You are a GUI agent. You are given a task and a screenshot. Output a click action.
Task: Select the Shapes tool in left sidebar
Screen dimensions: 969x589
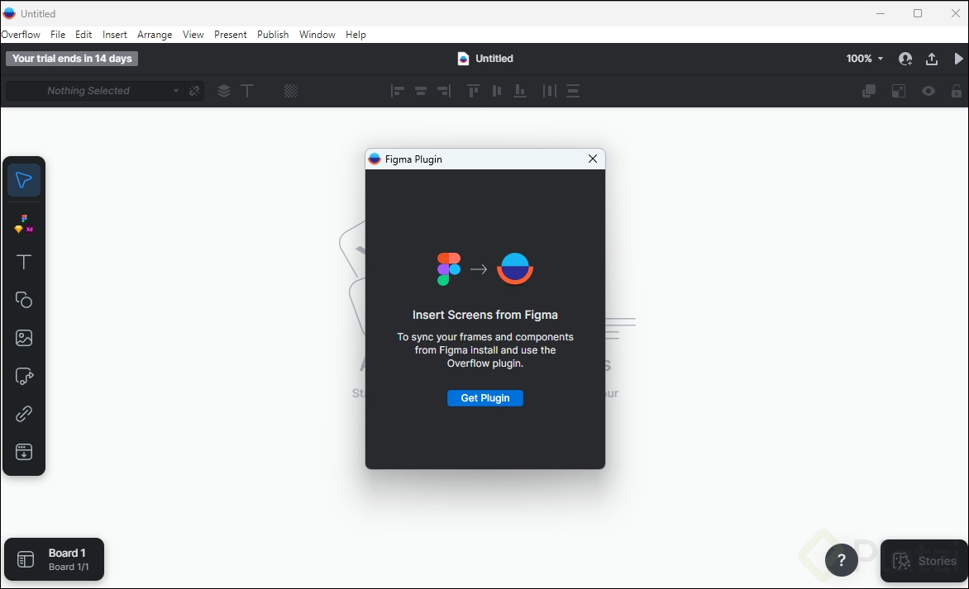point(24,300)
